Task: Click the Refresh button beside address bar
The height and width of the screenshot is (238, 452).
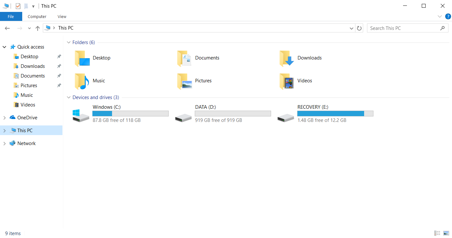Action: coord(359,28)
